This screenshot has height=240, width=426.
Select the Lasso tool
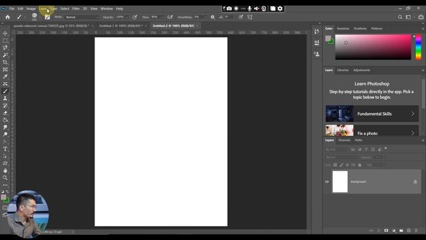tap(5, 47)
